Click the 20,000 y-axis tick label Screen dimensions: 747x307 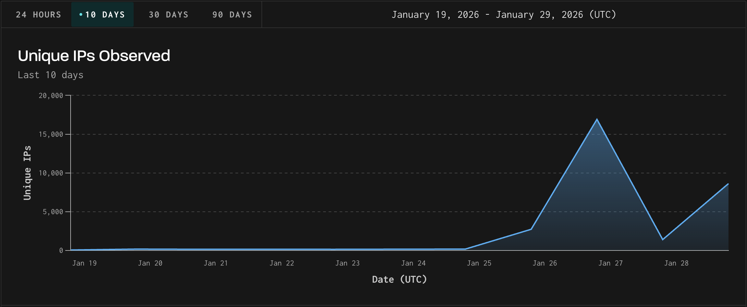51,96
